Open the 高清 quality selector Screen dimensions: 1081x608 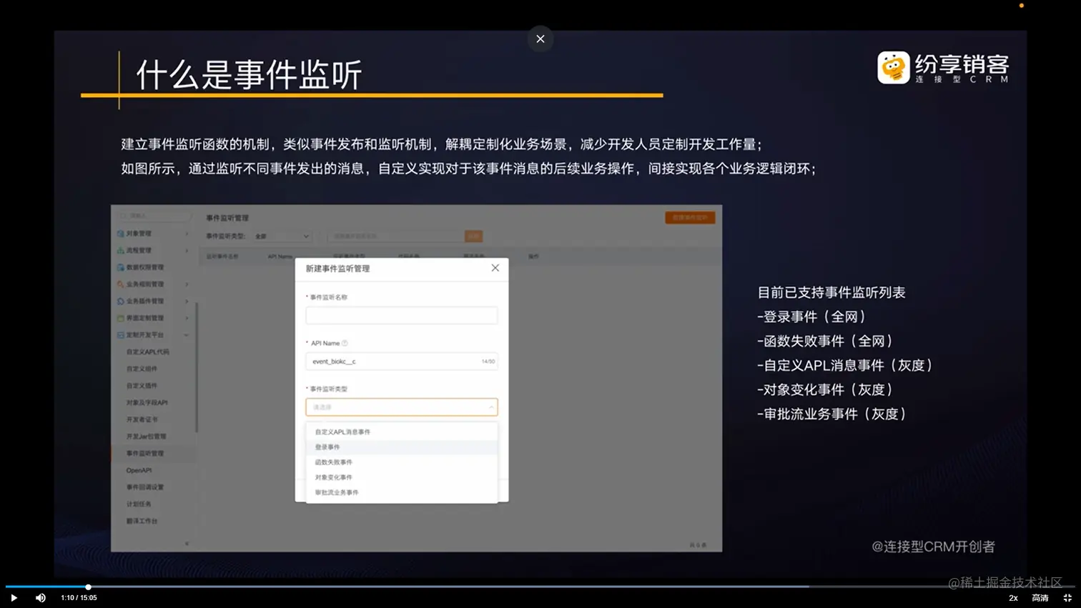click(1040, 598)
